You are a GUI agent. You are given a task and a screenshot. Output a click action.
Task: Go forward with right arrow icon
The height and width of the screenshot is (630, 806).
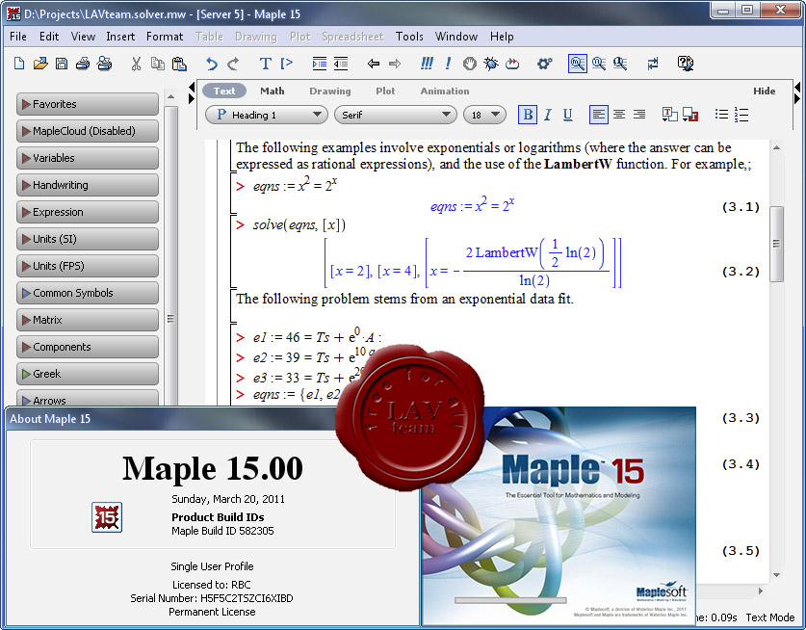click(394, 64)
